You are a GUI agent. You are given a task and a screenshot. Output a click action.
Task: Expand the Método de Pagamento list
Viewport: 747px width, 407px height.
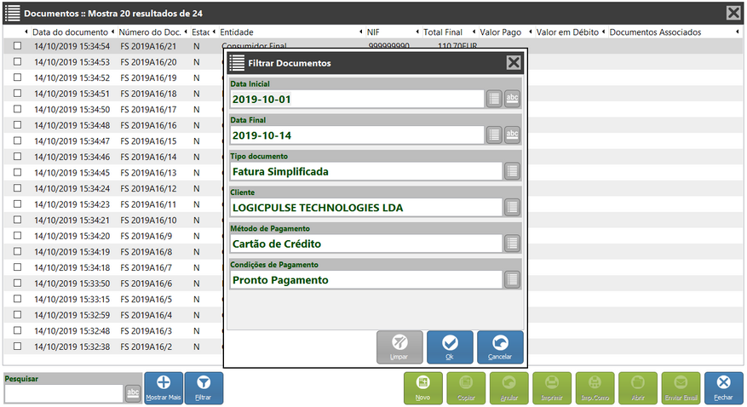tap(512, 244)
